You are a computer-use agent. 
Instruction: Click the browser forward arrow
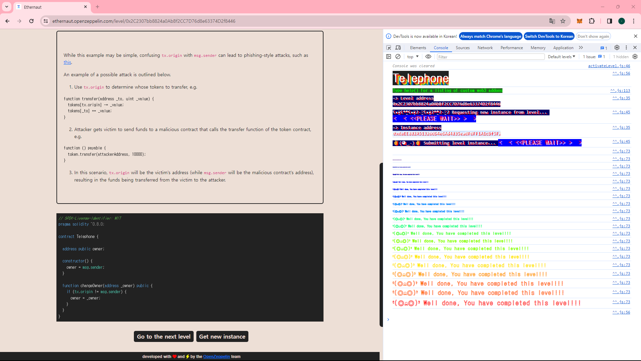pos(19,21)
